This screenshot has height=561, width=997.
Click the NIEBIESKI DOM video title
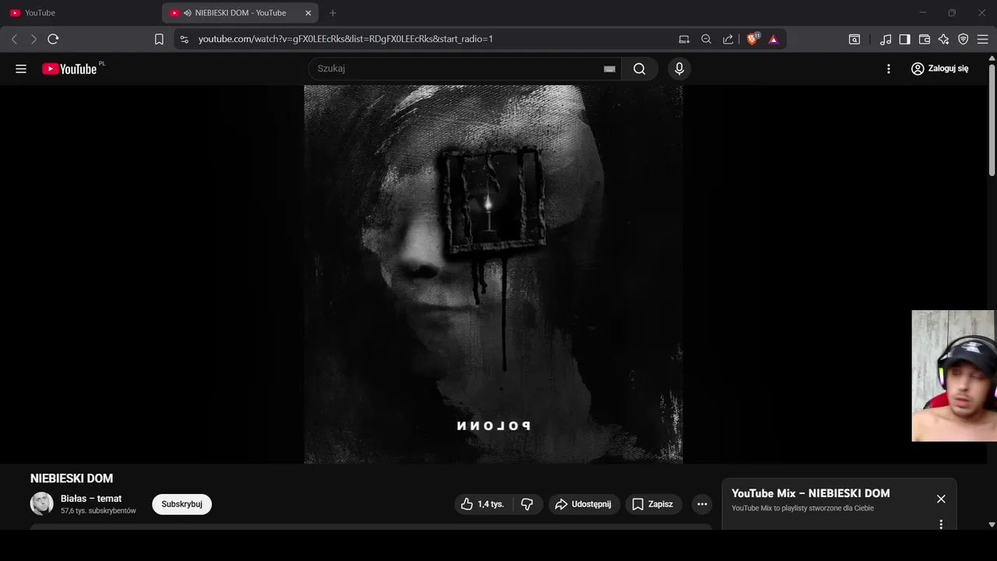(72, 478)
